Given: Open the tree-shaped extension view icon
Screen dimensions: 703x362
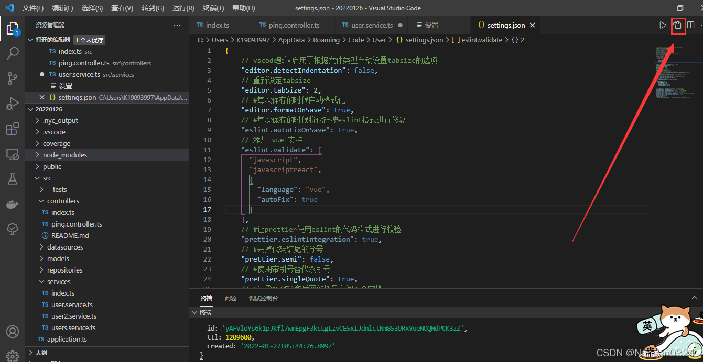Looking at the screenshot, I should 13,229.
